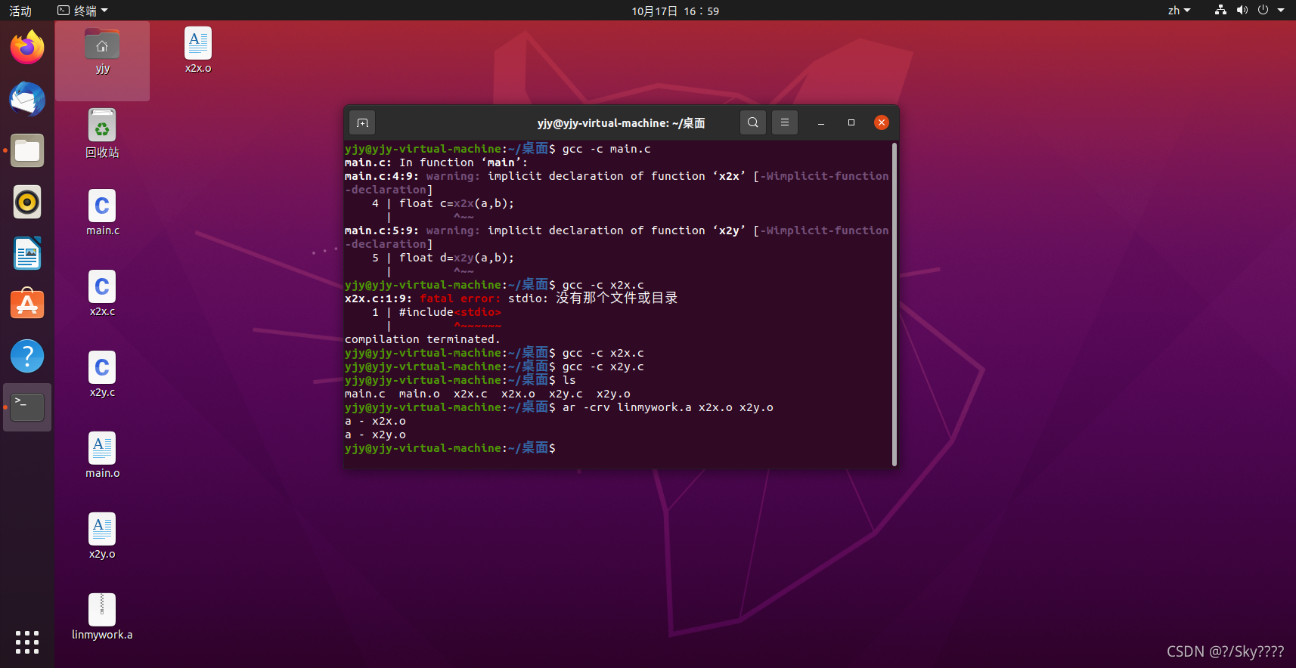The image size is (1296, 668).
Task: Select the linmywork.a archive file
Action: 102,617
